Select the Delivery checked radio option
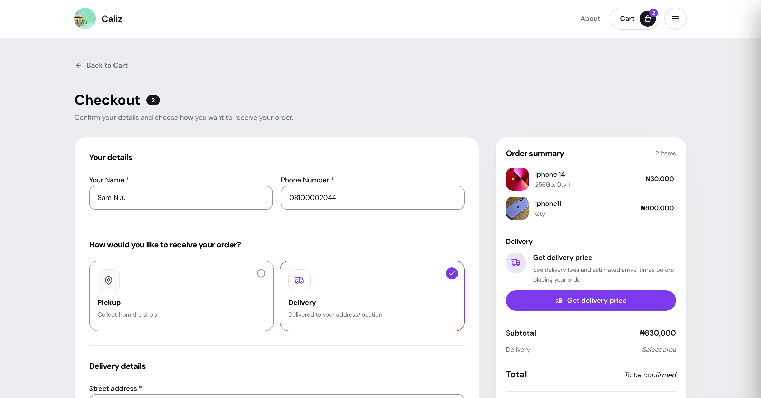The image size is (761, 398). point(452,273)
